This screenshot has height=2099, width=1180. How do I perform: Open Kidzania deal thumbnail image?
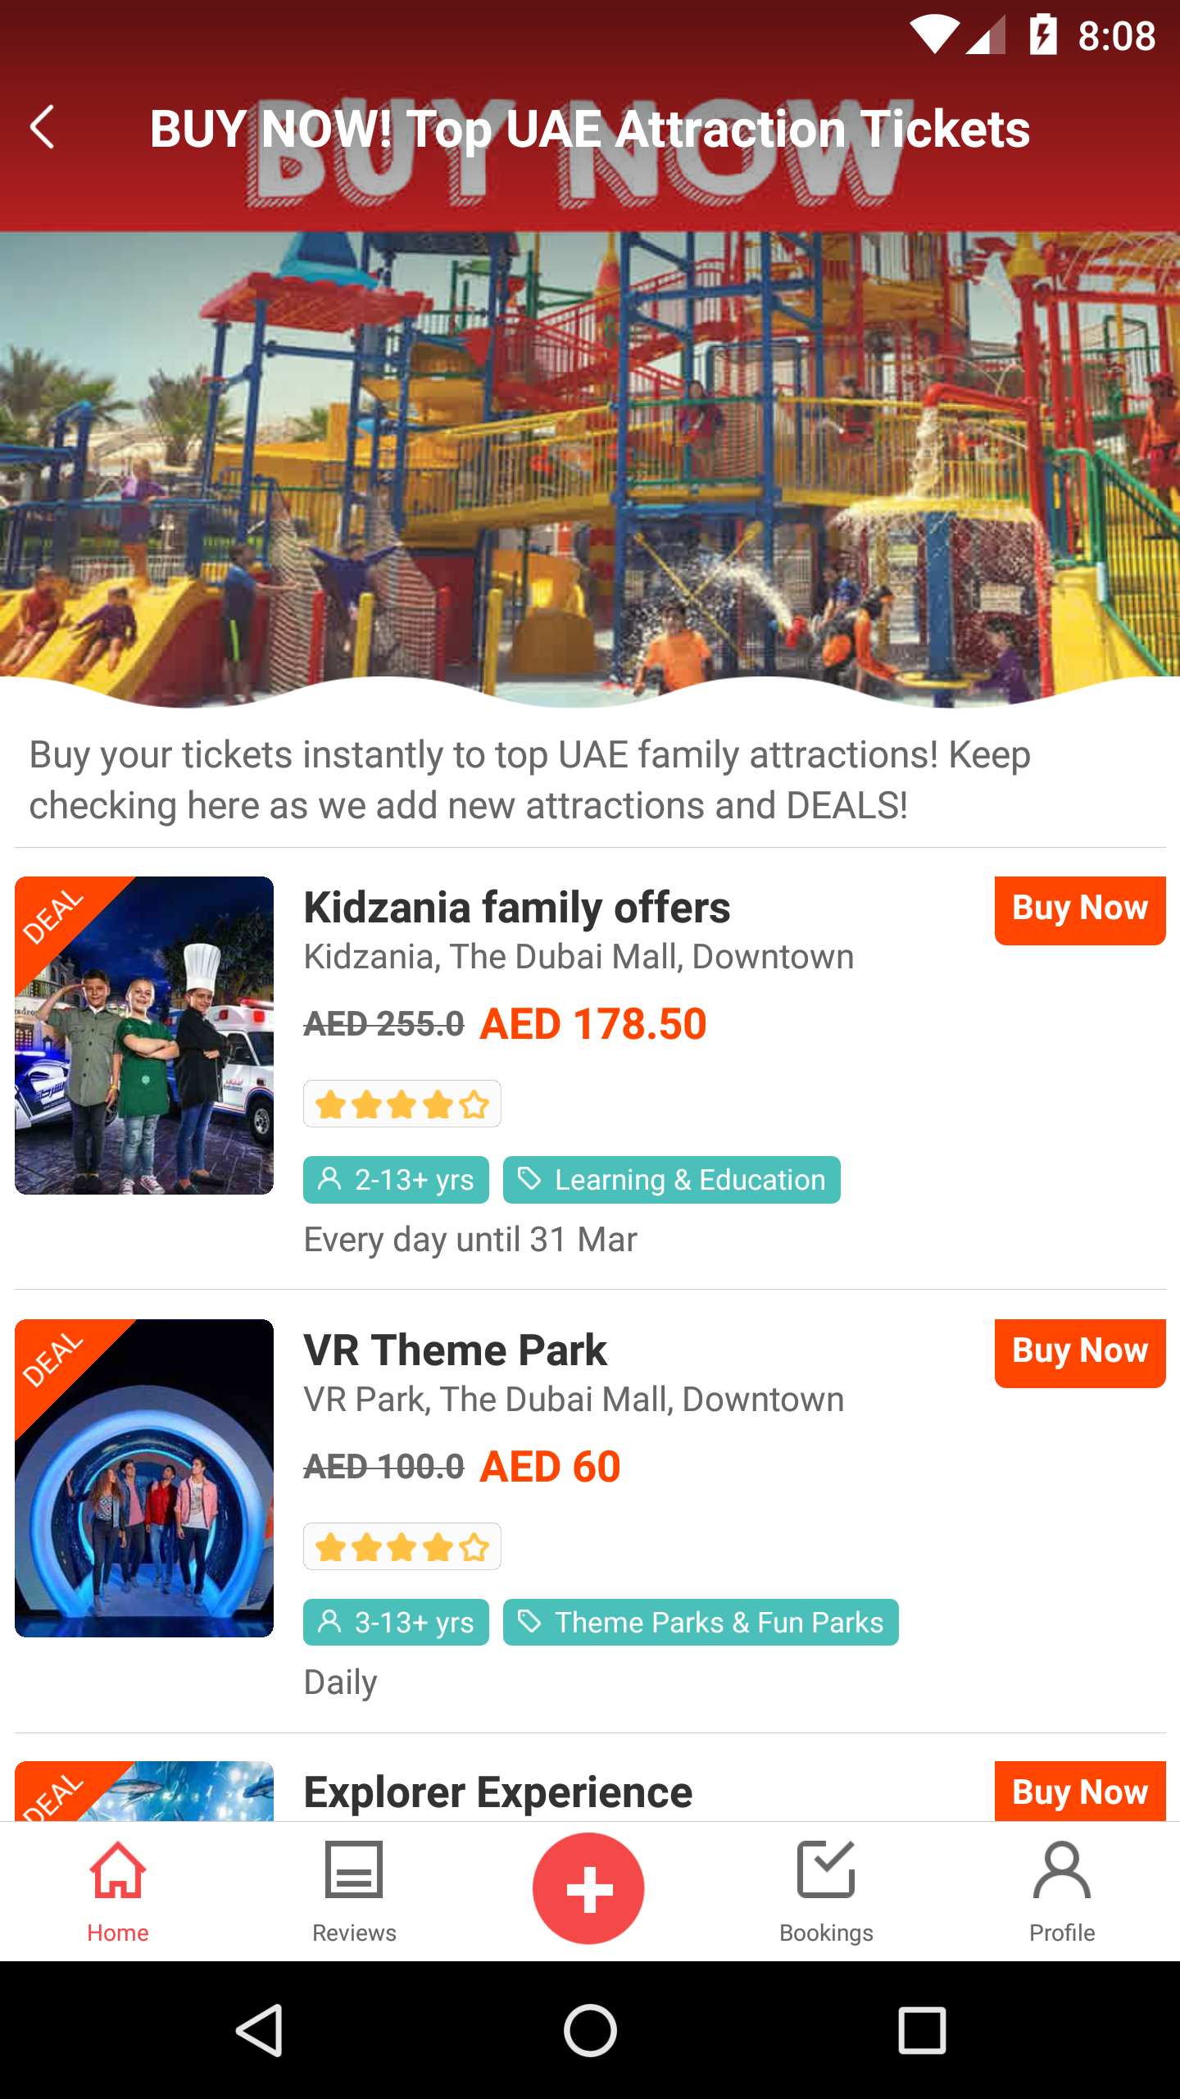(x=144, y=1035)
